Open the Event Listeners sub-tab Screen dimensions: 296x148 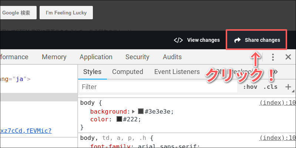[x=177, y=72]
